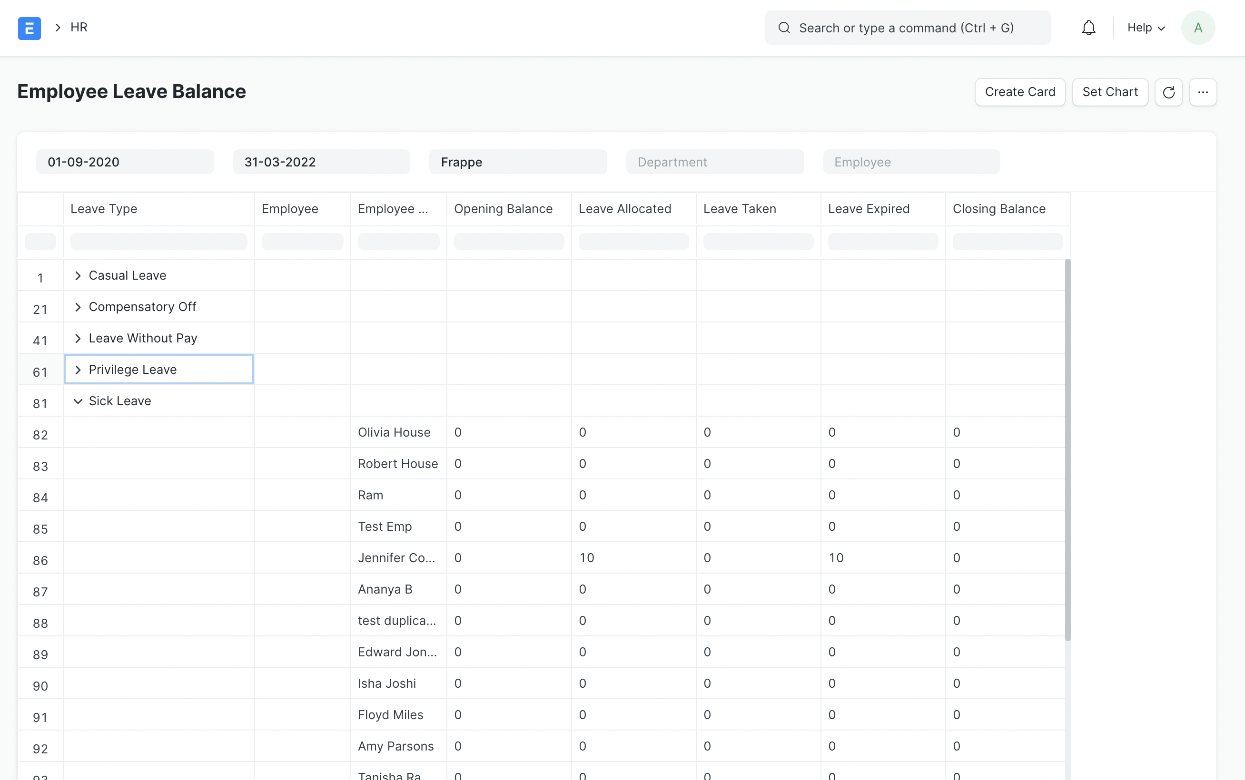The image size is (1245, 780).
Task: Open the Help dropdown menu
Action: pos(1146,28)
